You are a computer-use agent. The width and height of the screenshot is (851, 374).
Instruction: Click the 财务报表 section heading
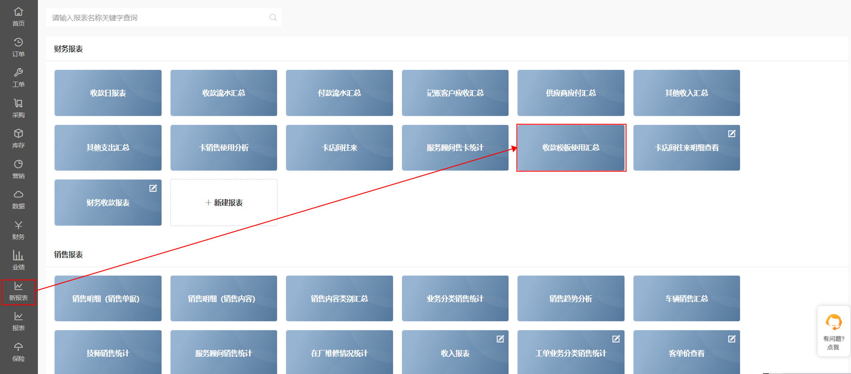(x=69, y=49)
